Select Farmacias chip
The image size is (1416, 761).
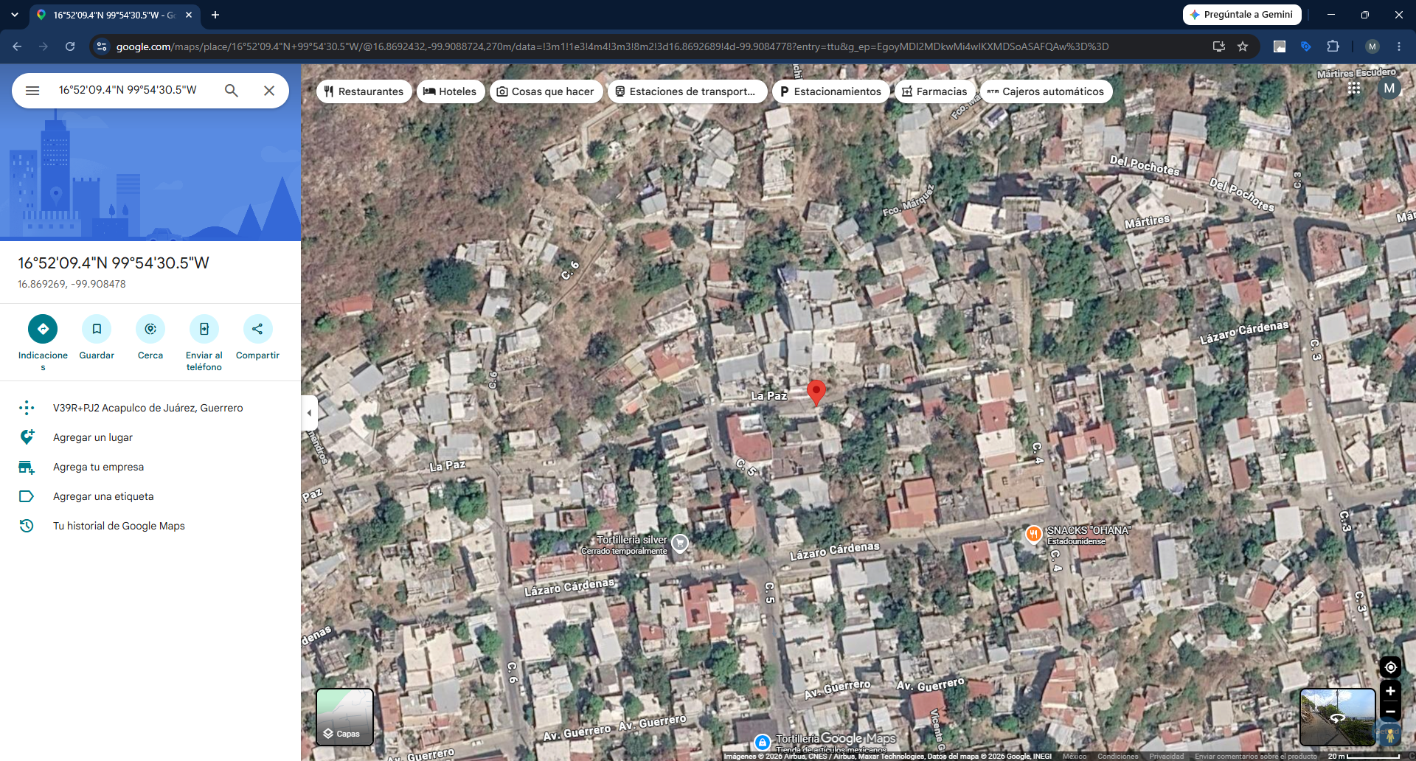(x=935, y=91)
